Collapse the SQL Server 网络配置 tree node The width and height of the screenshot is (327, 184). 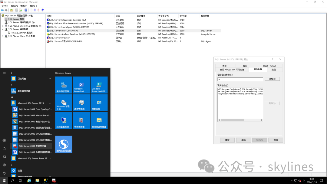[3, 29]
